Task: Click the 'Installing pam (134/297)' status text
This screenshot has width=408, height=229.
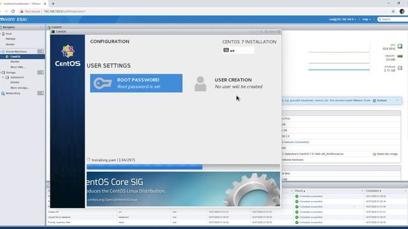Action: 113,160
